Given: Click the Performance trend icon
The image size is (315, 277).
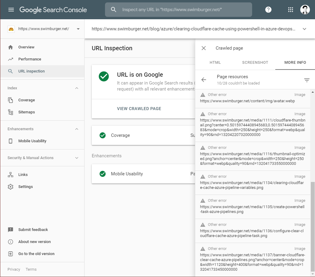Looking at the screenshot, I should (x=11, y=59).
